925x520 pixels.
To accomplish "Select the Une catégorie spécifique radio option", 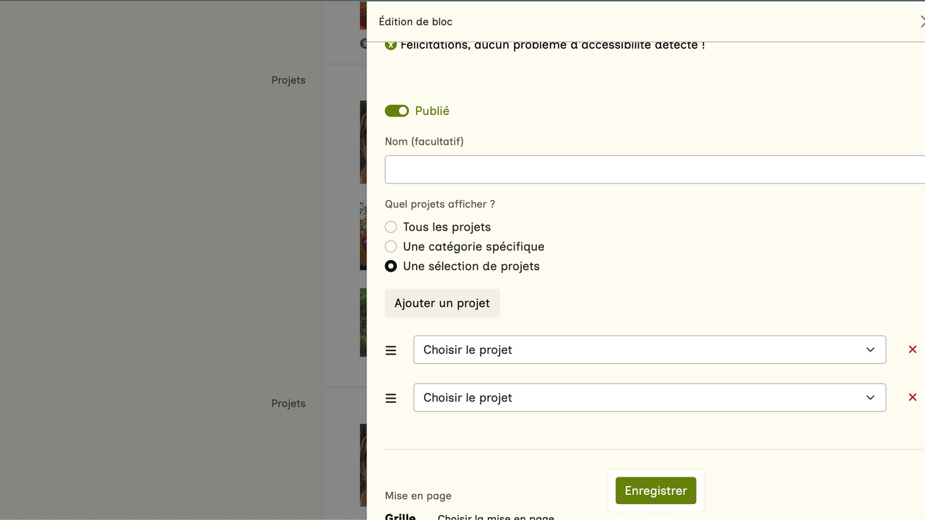I will [391, 246].
